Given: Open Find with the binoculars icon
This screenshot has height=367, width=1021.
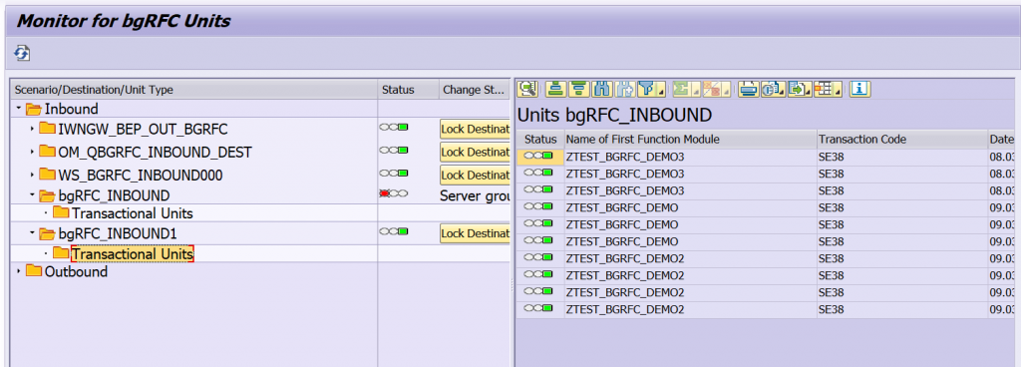Looking at the screenshot, I should pos(601,89).
